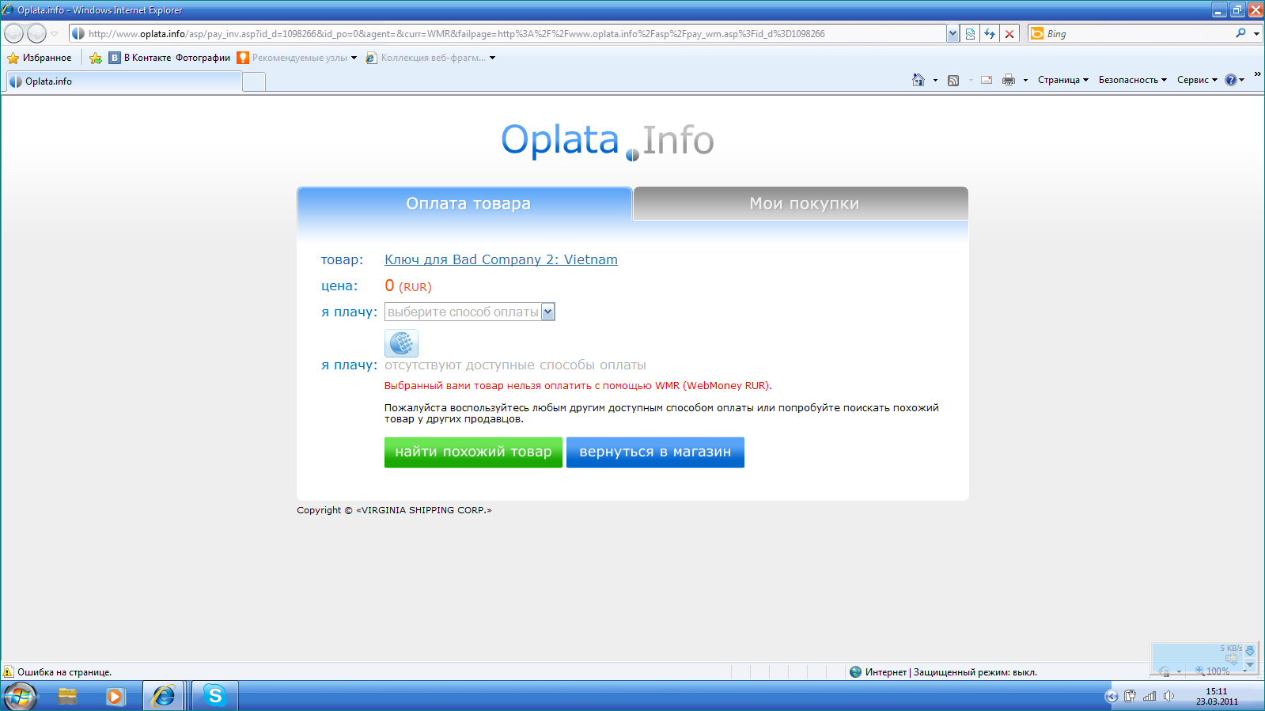Click вернуться в магазин blue button
This screenshot has width=1265, height=711.
pos(655,452)
